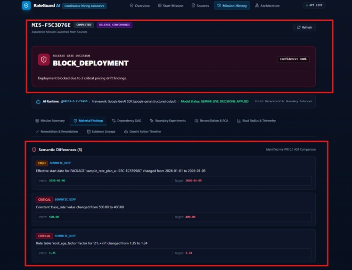Click the Gemini Action Timeline robot icon
This screenshot has height=270, width=352.
click(126, 131)
